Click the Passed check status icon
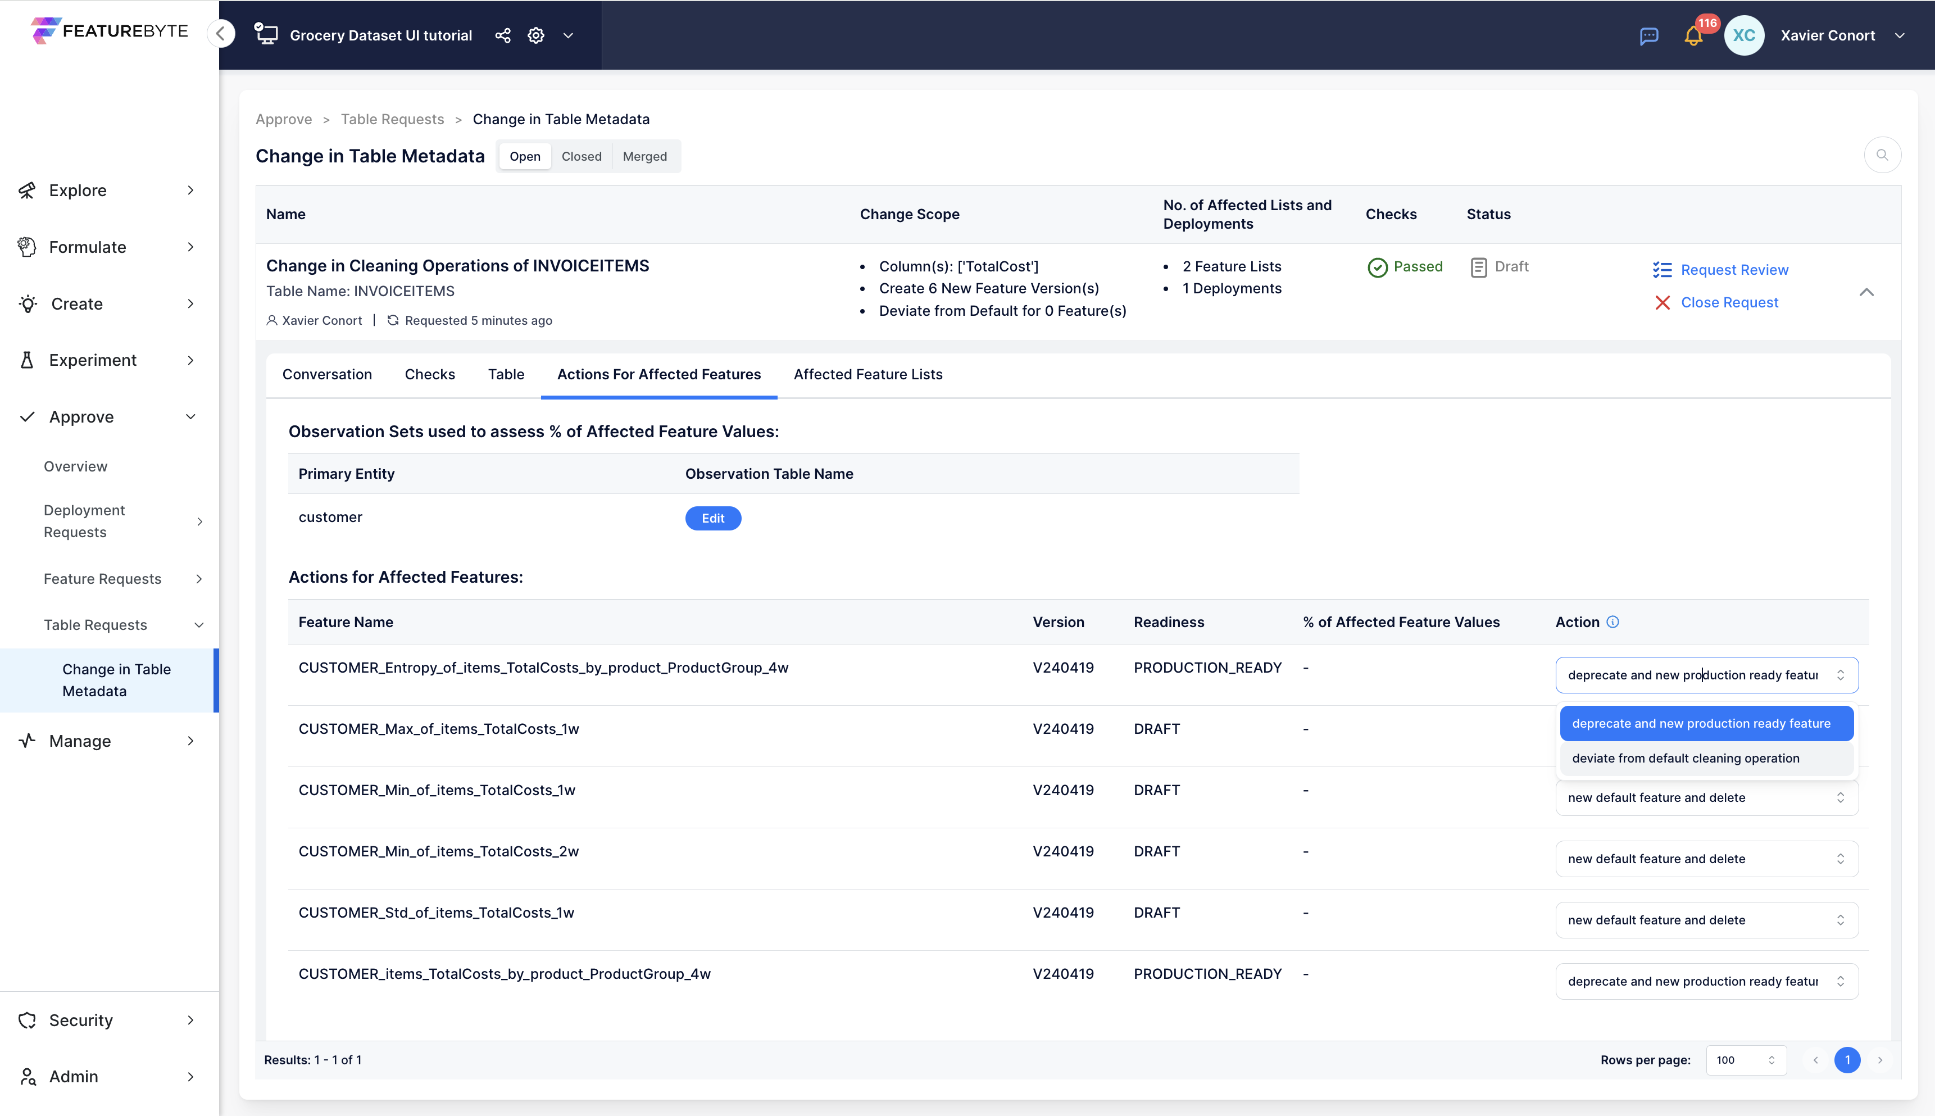Screen dimensions: 1935x1116 (x=1377, y=267)
